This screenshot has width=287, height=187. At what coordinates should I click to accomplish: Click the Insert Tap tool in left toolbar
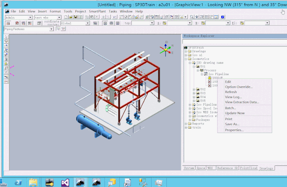coord(6,55)
